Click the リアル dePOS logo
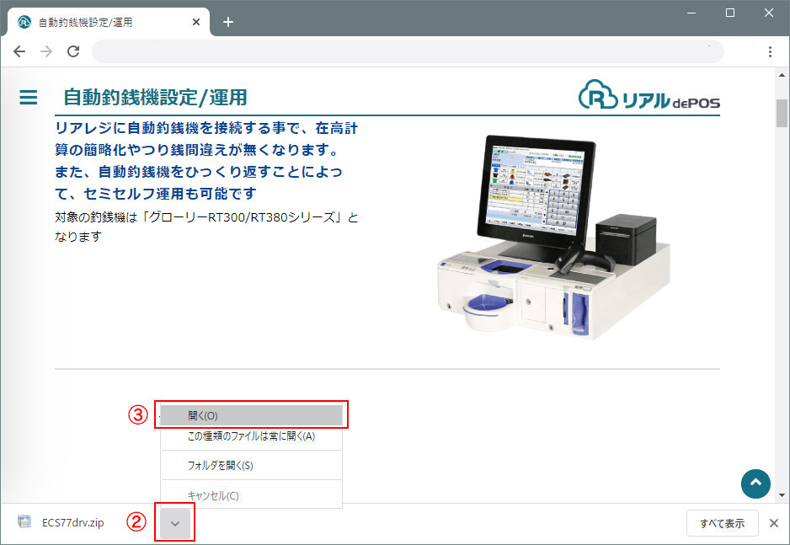 [649, 97]
